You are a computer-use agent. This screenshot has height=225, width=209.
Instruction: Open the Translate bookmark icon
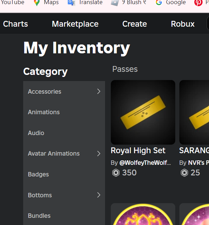[x=71, y=3]
